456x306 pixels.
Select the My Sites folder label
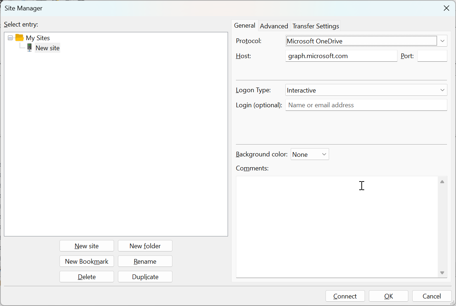(38, 38)
